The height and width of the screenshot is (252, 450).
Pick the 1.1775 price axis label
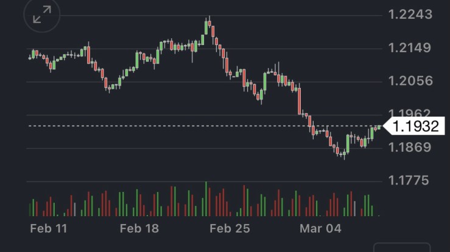pos(410,180)
